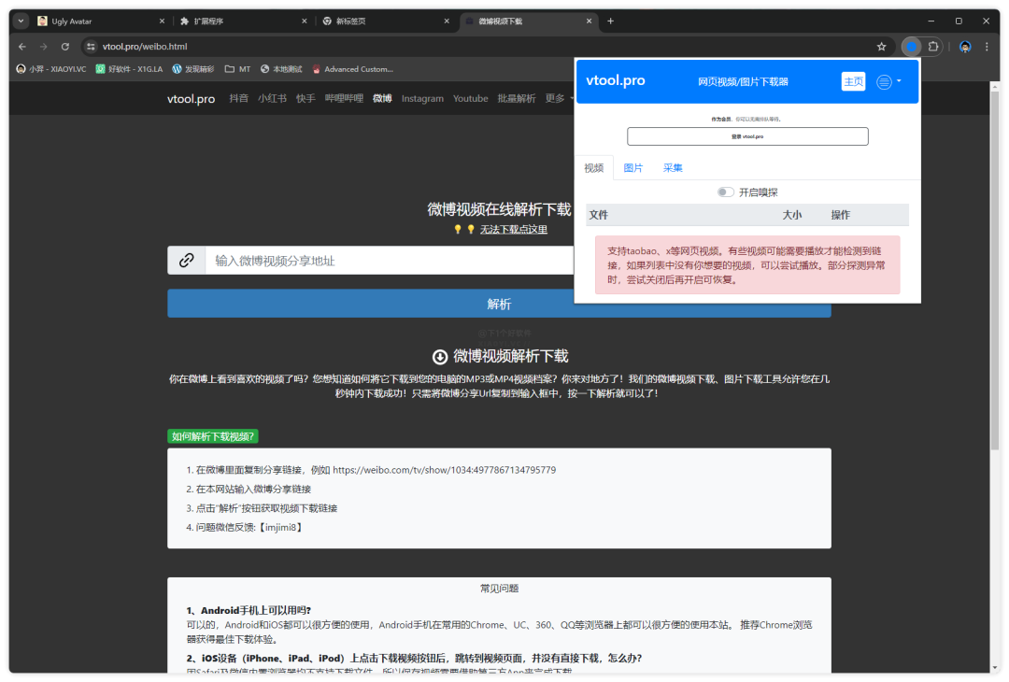
Task: Click the 大小 column header in popup
Action: pos(792,215)
